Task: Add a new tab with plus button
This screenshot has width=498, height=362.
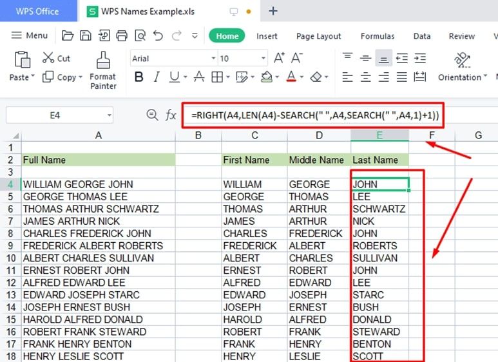Action: pyautogui.click(x=273, y=11)
